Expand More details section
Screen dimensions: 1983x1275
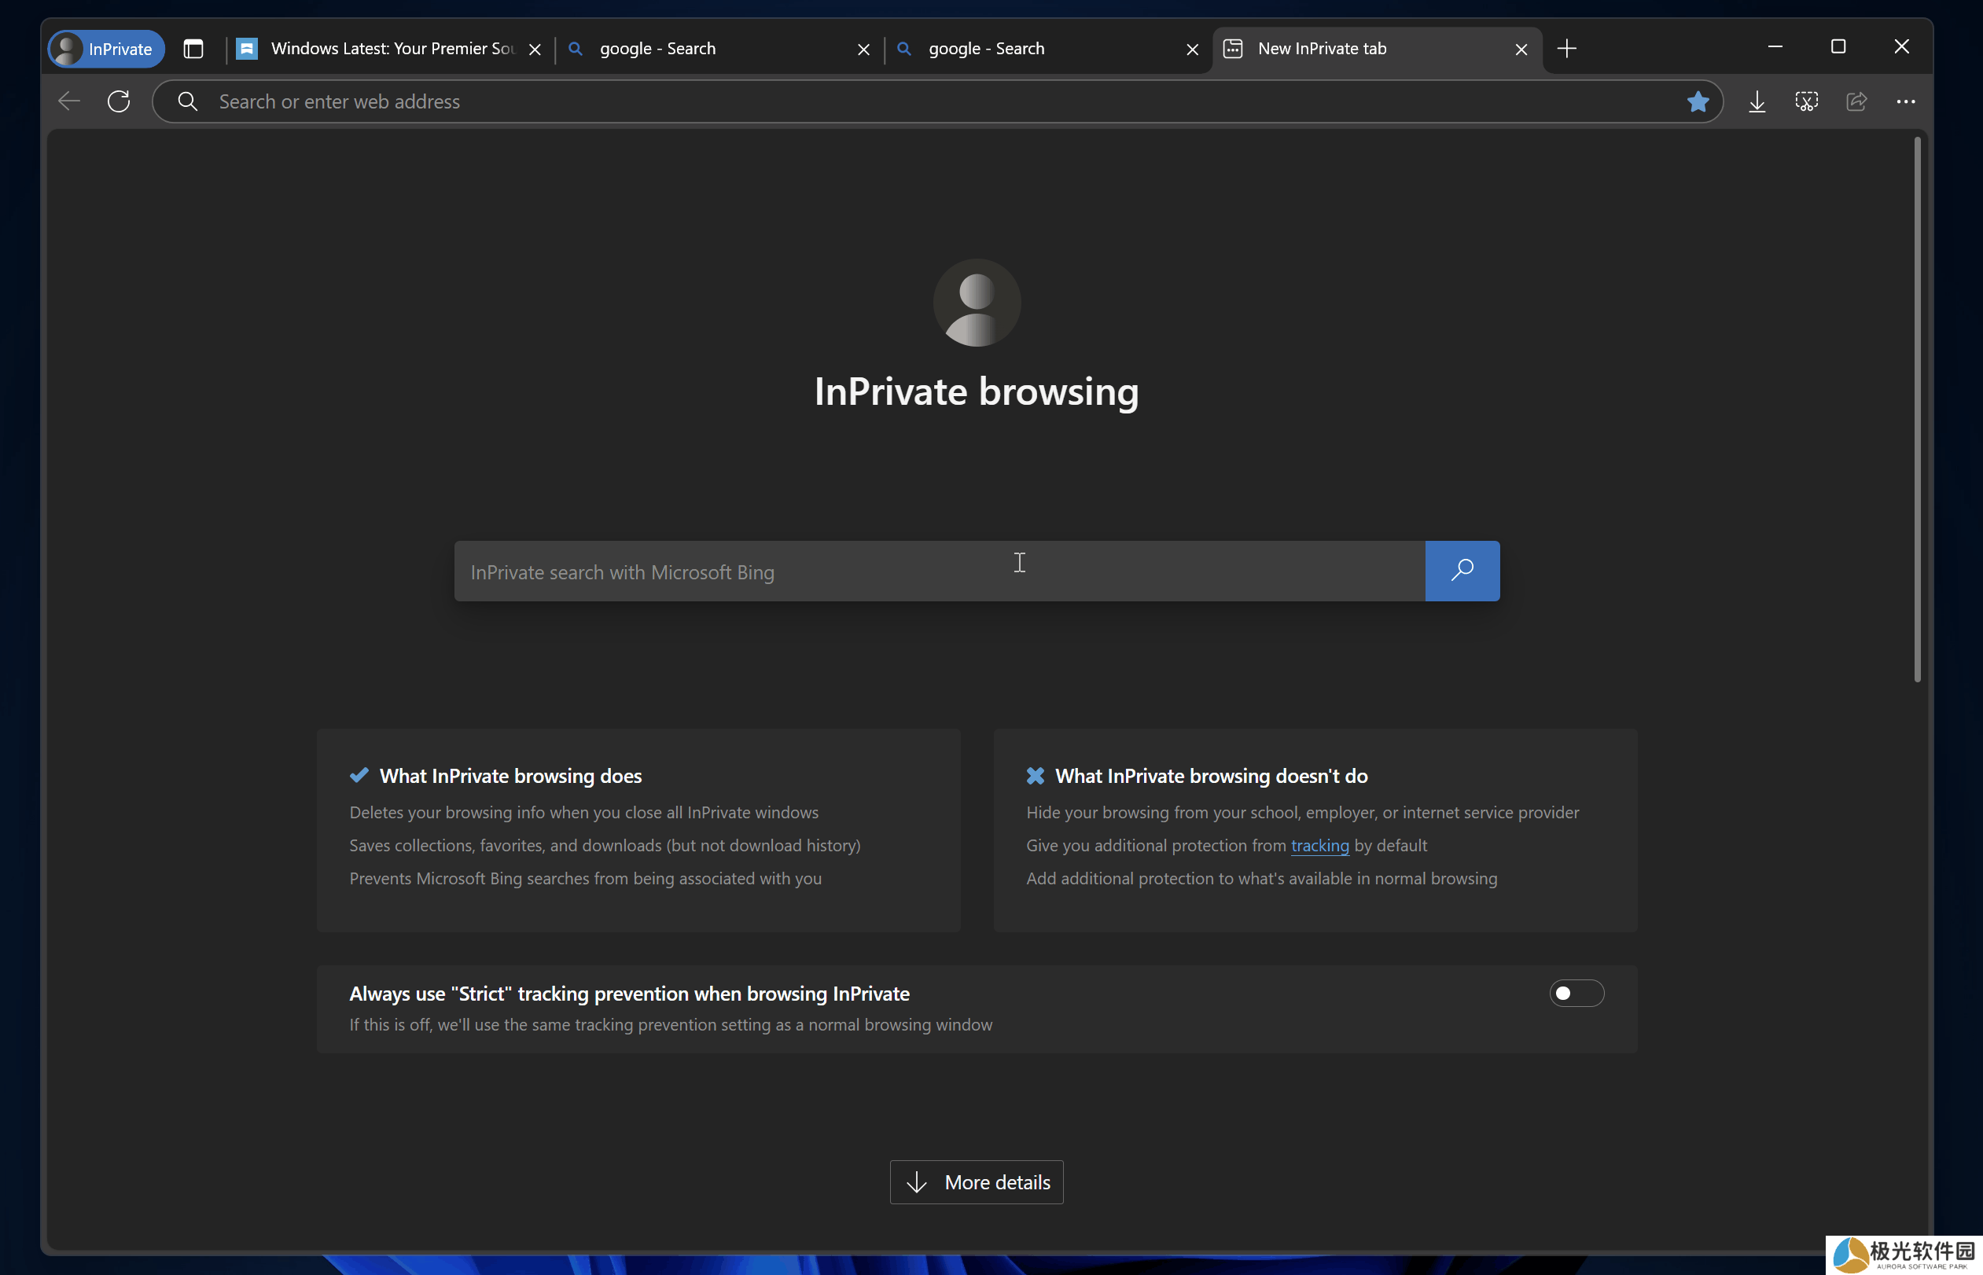[x=977, y=1181]
